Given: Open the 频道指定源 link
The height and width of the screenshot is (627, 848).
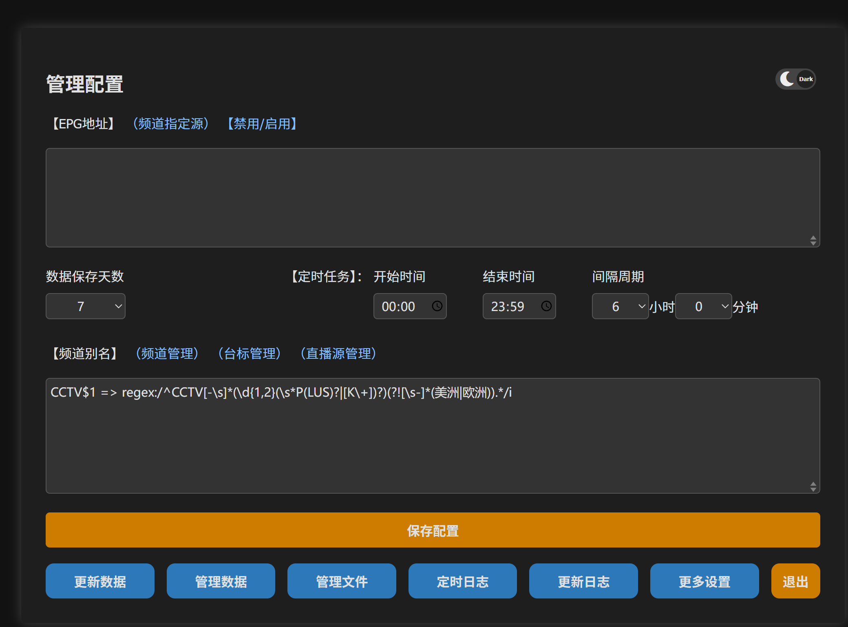Looking at the screenshot, I should pyautogui.click(x=171, y=124).
